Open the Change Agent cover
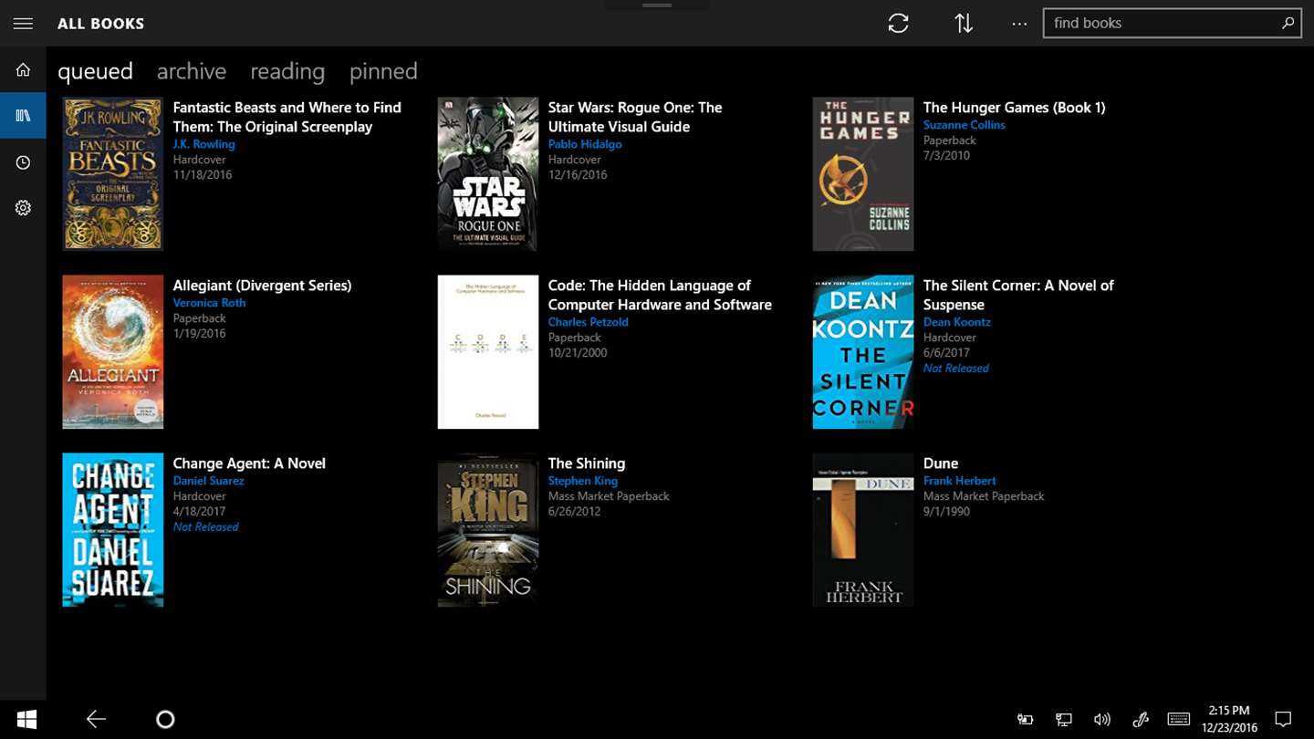Screen dimensions: 1314x739 (113, 530)
